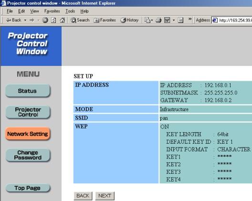Click the Infrastructure mode value

pos(174,109)
